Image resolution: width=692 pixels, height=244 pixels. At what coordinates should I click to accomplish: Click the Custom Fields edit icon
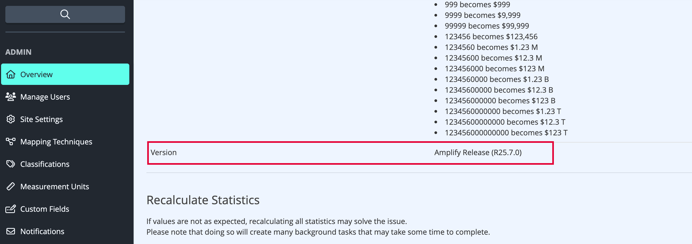tap(11, 209)
